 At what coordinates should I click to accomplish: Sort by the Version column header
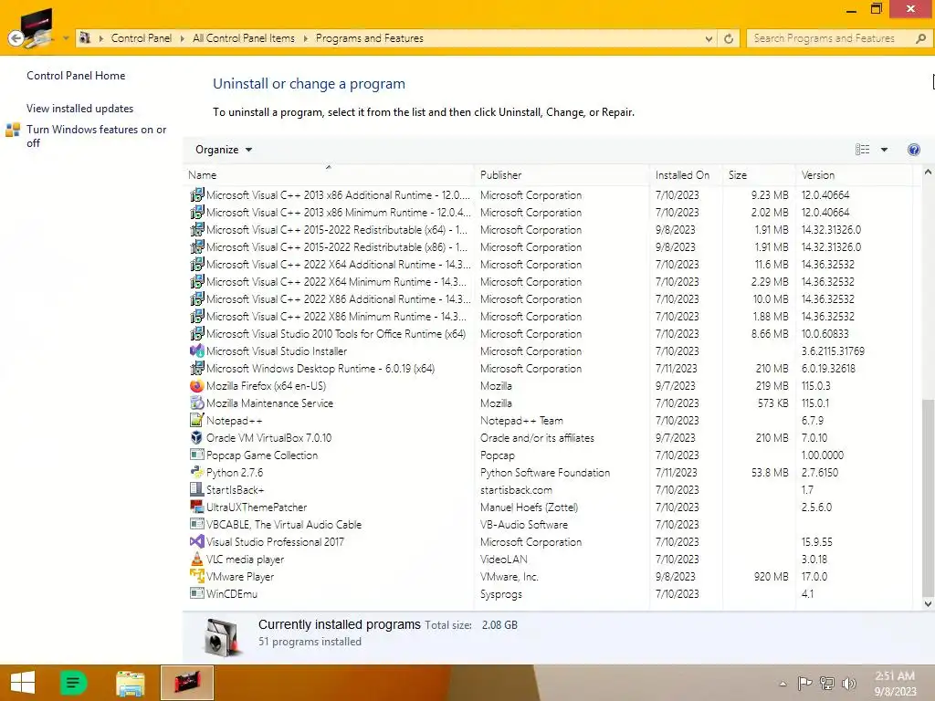coord(854,175)
